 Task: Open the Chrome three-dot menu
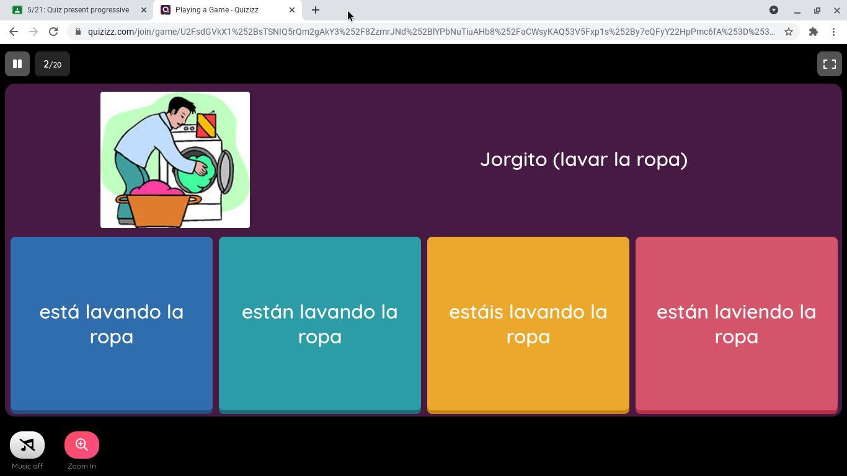pyautogui.click(x=834, y=32)
